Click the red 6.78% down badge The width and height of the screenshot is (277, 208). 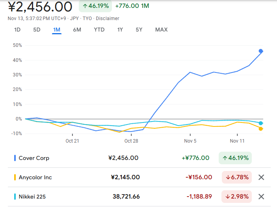tap(236, 177)
